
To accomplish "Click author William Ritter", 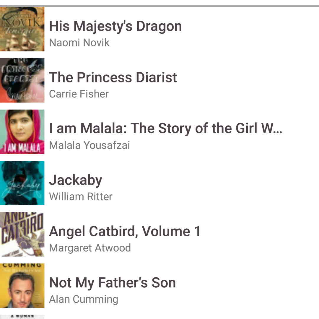I will pyautogui.click(x=81, y=196).
